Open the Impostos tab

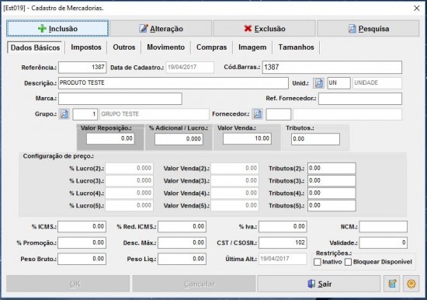coord(86,47)
